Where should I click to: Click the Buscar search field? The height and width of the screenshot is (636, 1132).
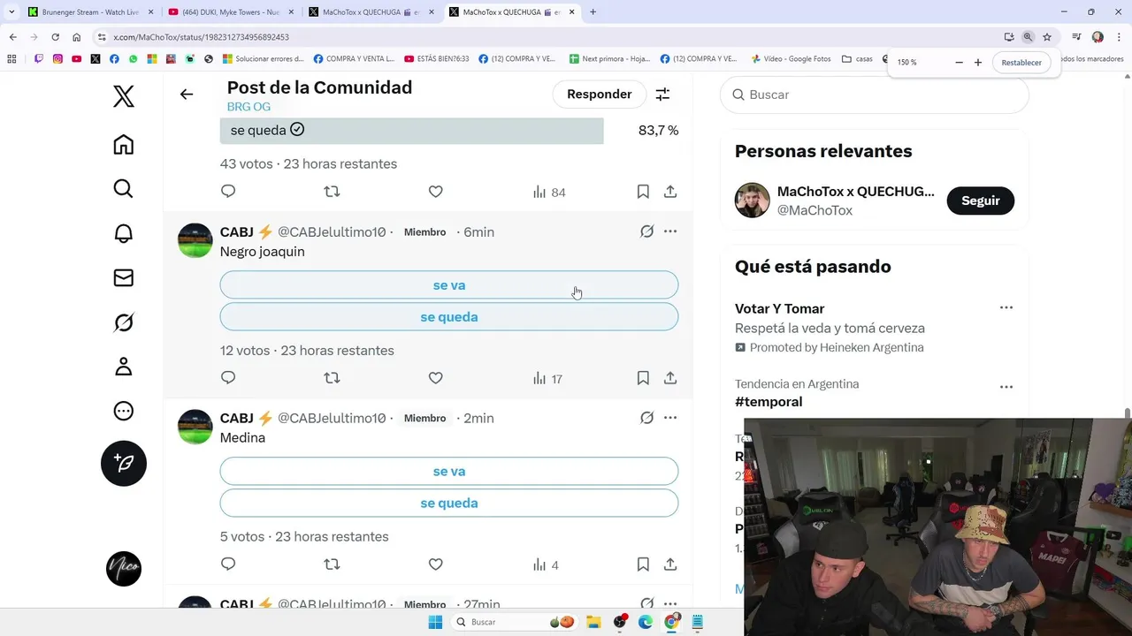tap(875, 95)
